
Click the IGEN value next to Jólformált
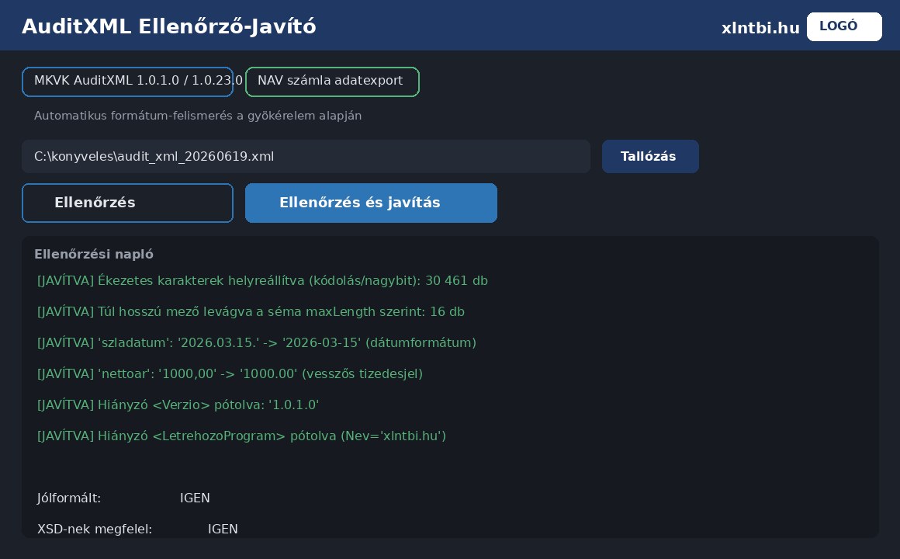195,498
